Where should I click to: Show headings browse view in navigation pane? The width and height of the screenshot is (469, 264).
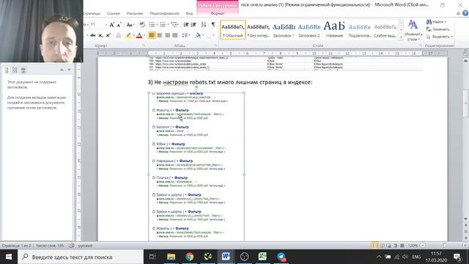(x=7, y=70)
